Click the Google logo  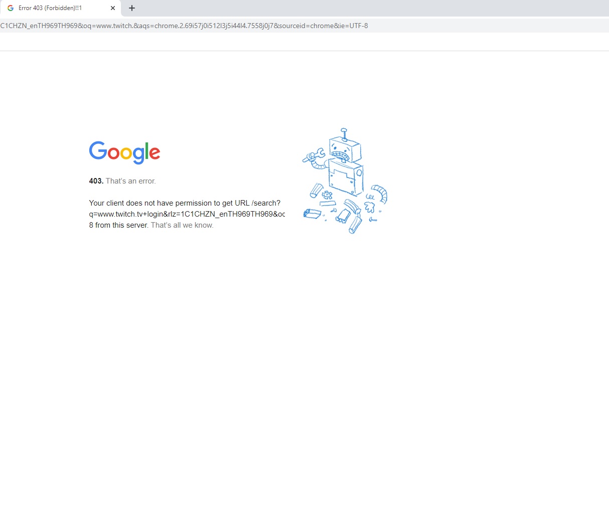(x=124, y=152)
